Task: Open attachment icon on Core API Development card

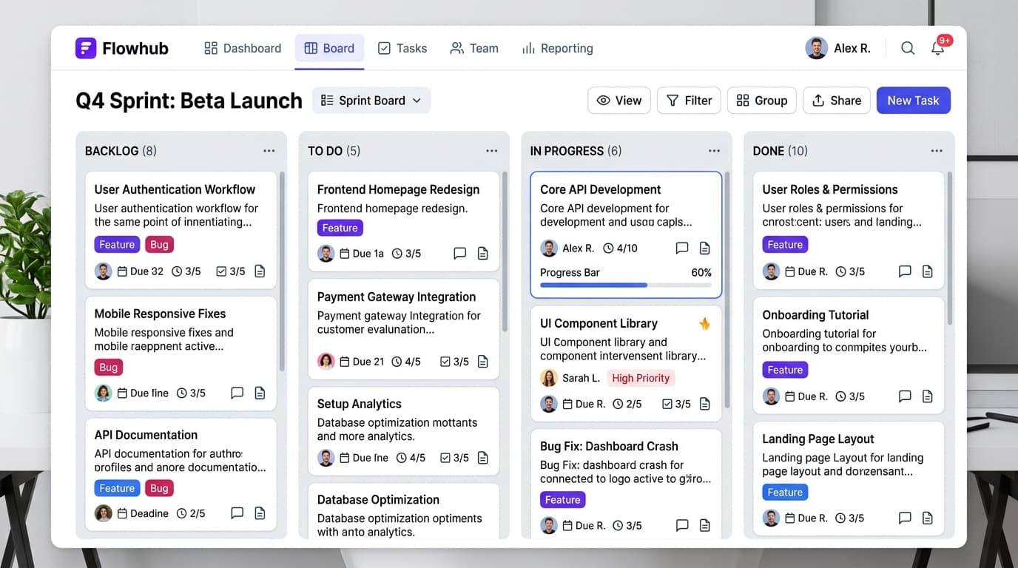Action: (705, 248)
